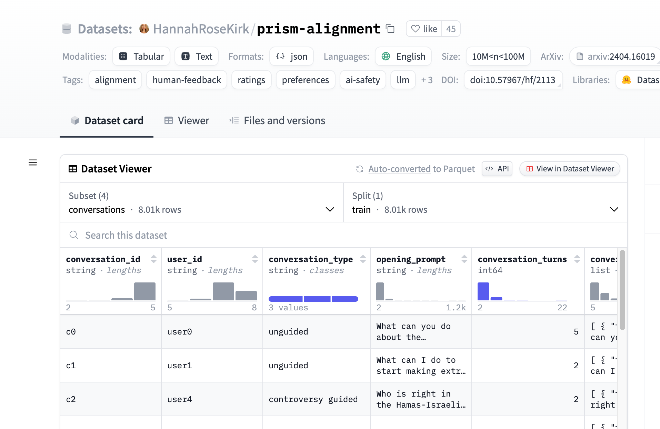Click the Dataset Viewer table icon
The image size is (660, 429).
(x=73, y=169)
